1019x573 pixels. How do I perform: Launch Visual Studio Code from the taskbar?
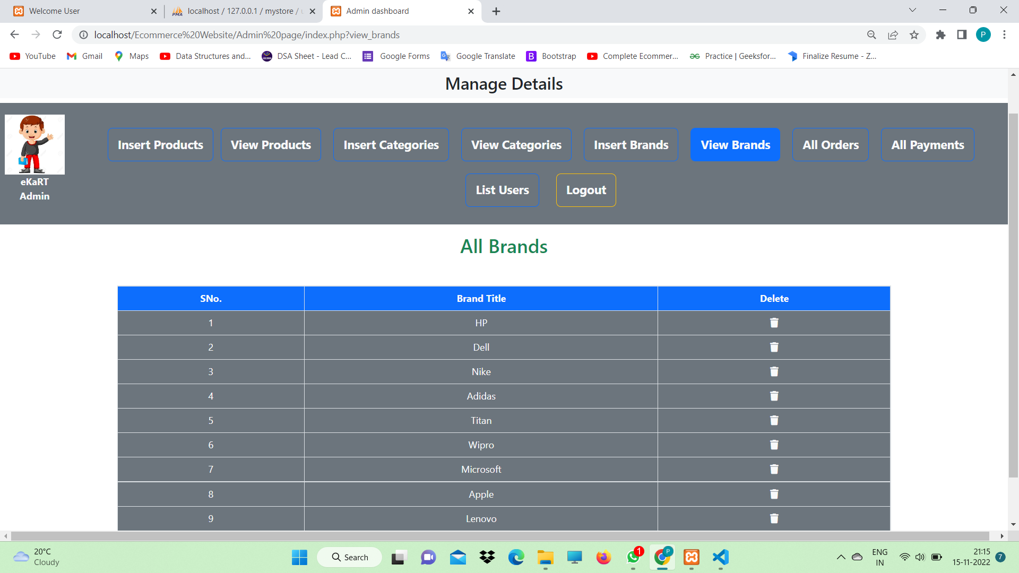click(720, 558)
